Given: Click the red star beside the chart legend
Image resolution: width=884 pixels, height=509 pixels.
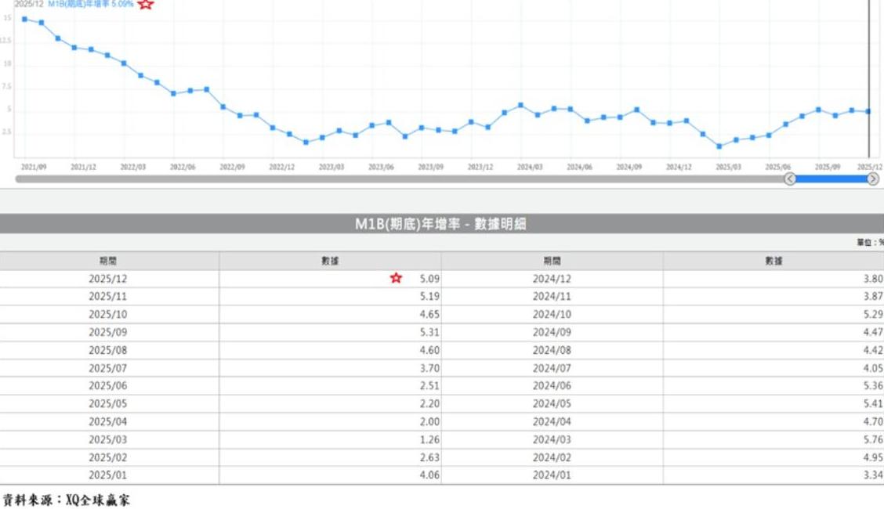Looking at the screenshot, I should pyautogui.click(x=146, y=4).
